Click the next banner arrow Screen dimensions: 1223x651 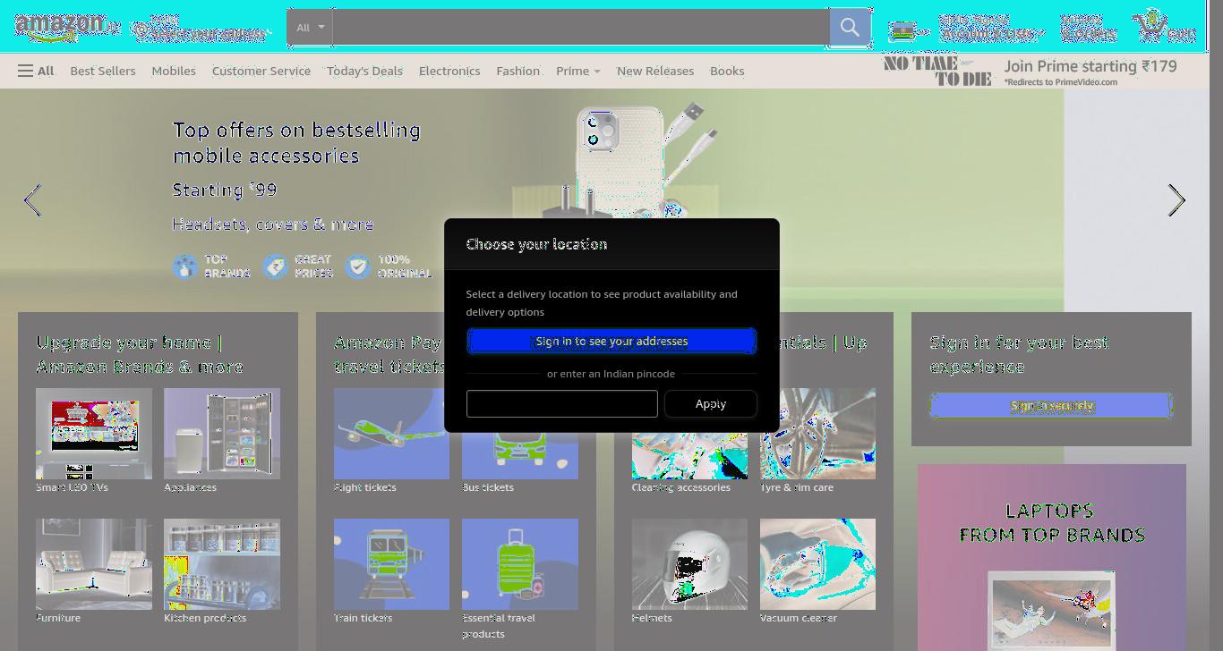pyautogui.click(x=1176, y=200)
